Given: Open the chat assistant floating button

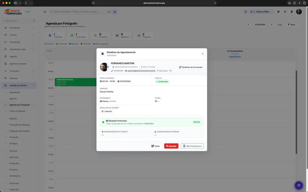Looking at the screenshot, I should 299,185.
